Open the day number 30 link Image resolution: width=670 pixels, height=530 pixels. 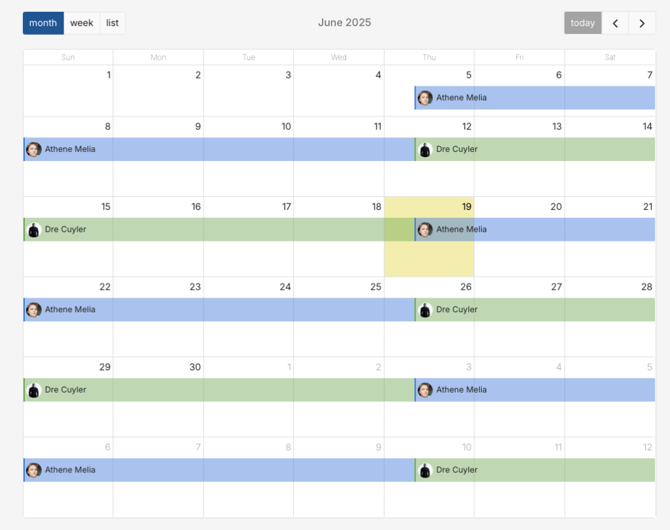(x=195, y=367)
